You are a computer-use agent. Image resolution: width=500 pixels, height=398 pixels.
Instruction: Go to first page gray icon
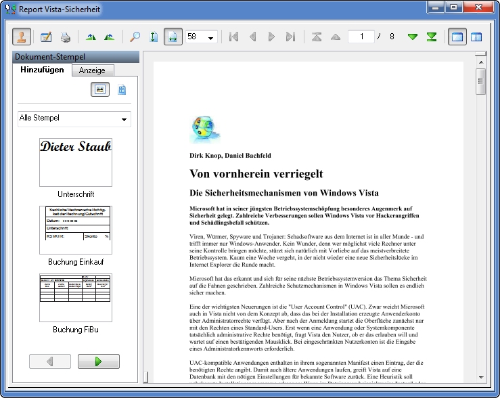[317, 37]
